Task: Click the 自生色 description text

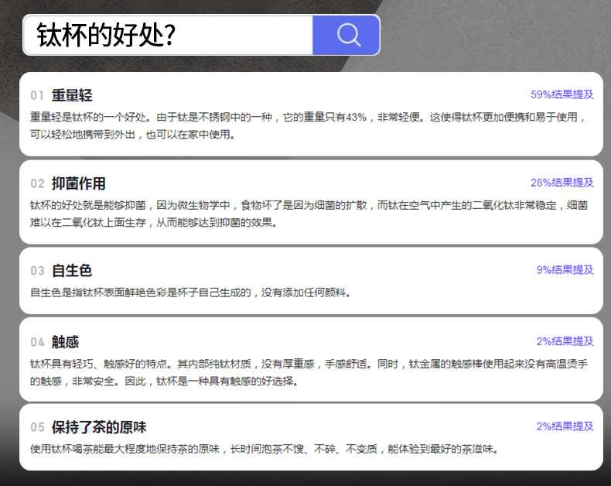Action: click(x=190, y=293)
